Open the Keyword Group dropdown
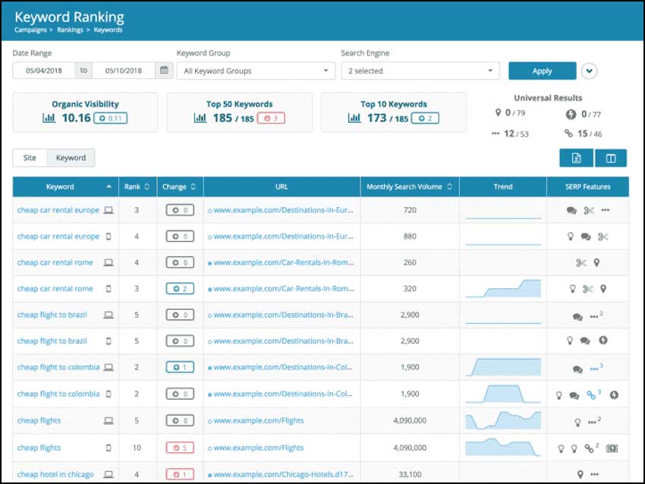This screenshot has height=484, width=645. click(x=255, y=71)
